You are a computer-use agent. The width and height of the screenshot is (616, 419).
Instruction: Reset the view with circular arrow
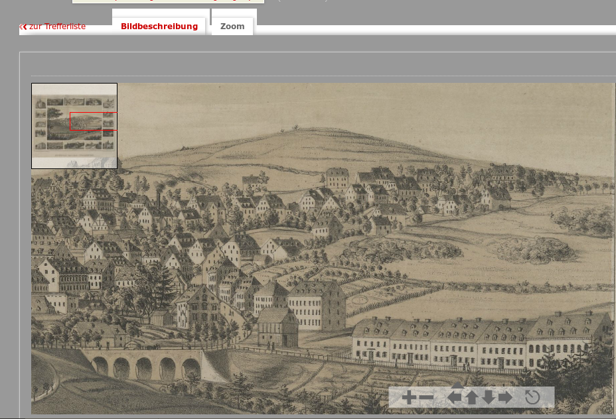point(532,398)
